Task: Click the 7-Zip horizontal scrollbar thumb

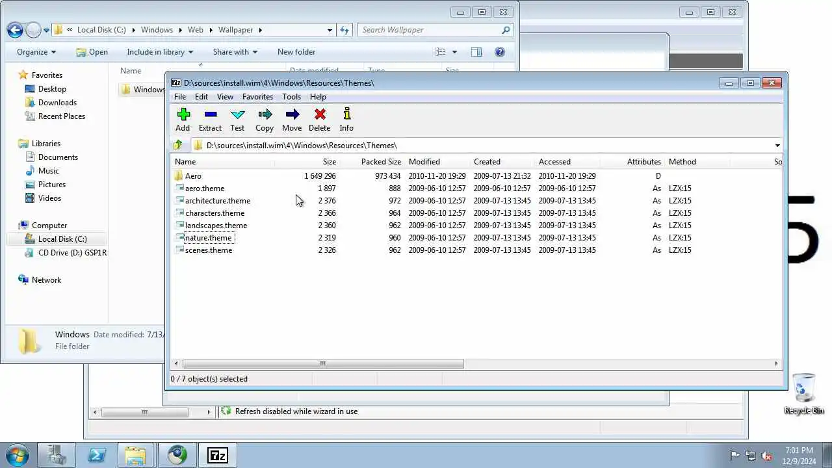Action: 323,364
